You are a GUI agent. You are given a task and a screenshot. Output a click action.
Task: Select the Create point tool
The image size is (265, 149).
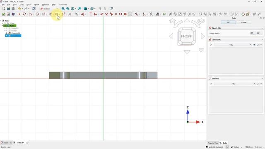19,14
